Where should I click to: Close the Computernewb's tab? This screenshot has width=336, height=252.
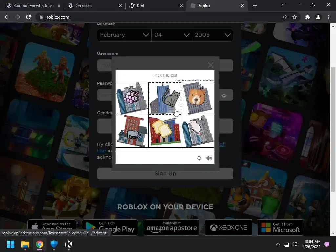coord(59,6)
